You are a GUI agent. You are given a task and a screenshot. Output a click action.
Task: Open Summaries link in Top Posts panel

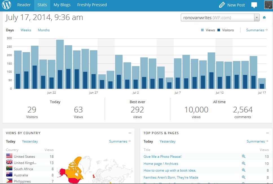[x=257, y=141]
